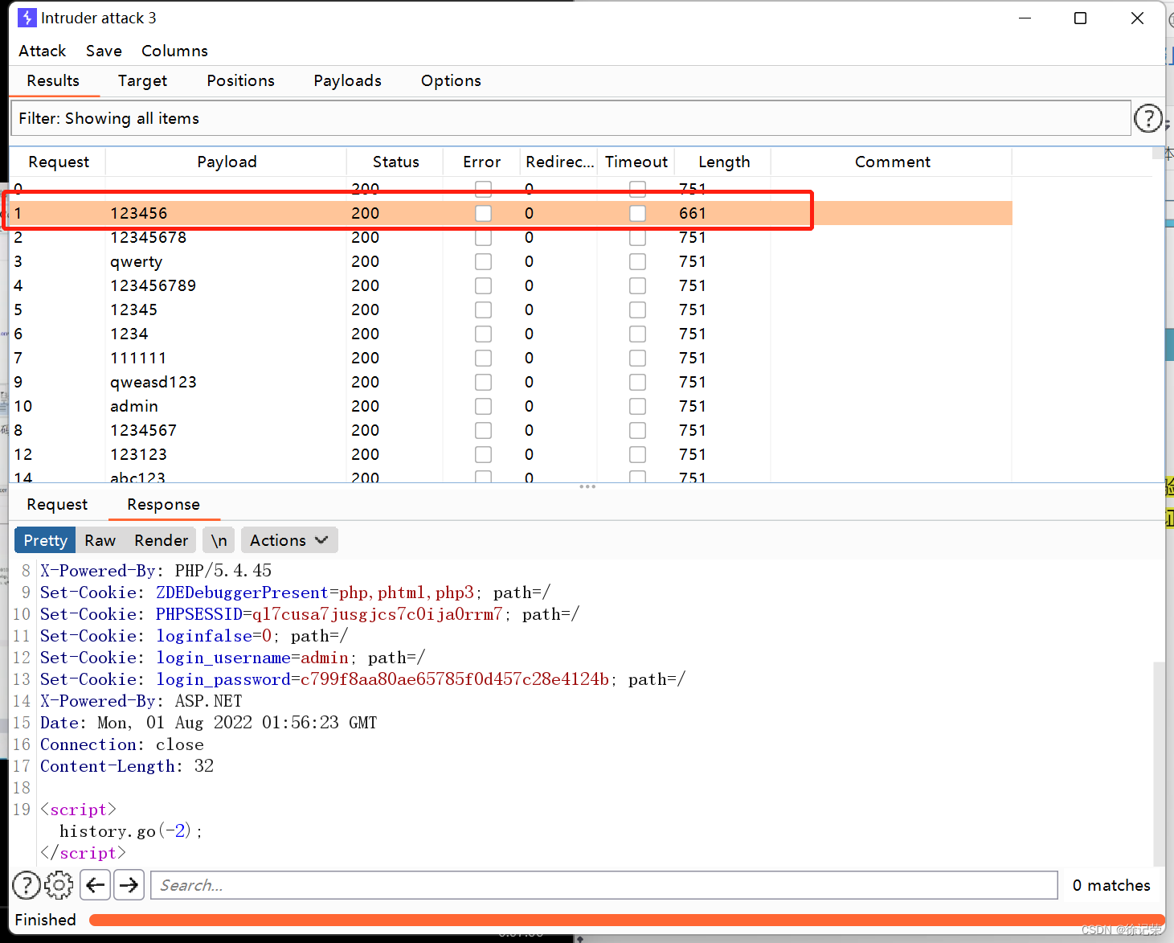Viewport: 1174px width, 943px height.
Task: Expand the Actions dropdown
Action: (289, 540)
